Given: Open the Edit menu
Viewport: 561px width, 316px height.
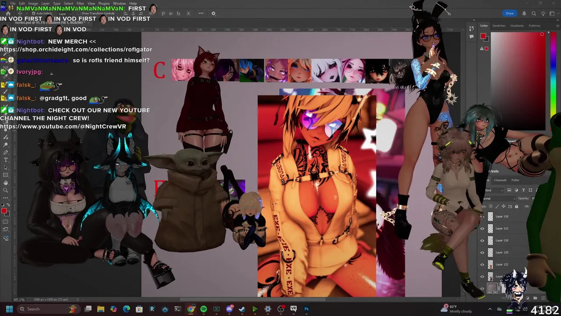Looking at the screenshot, I should pos(22,4).
